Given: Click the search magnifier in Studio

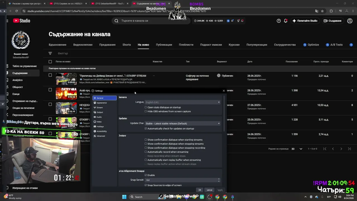Looking at the screenshot, I should coord(116,21).
